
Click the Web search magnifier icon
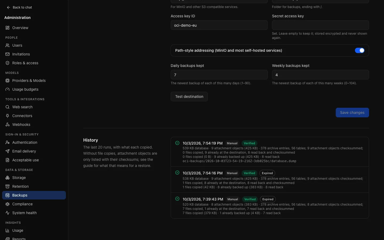coord(7,107)
